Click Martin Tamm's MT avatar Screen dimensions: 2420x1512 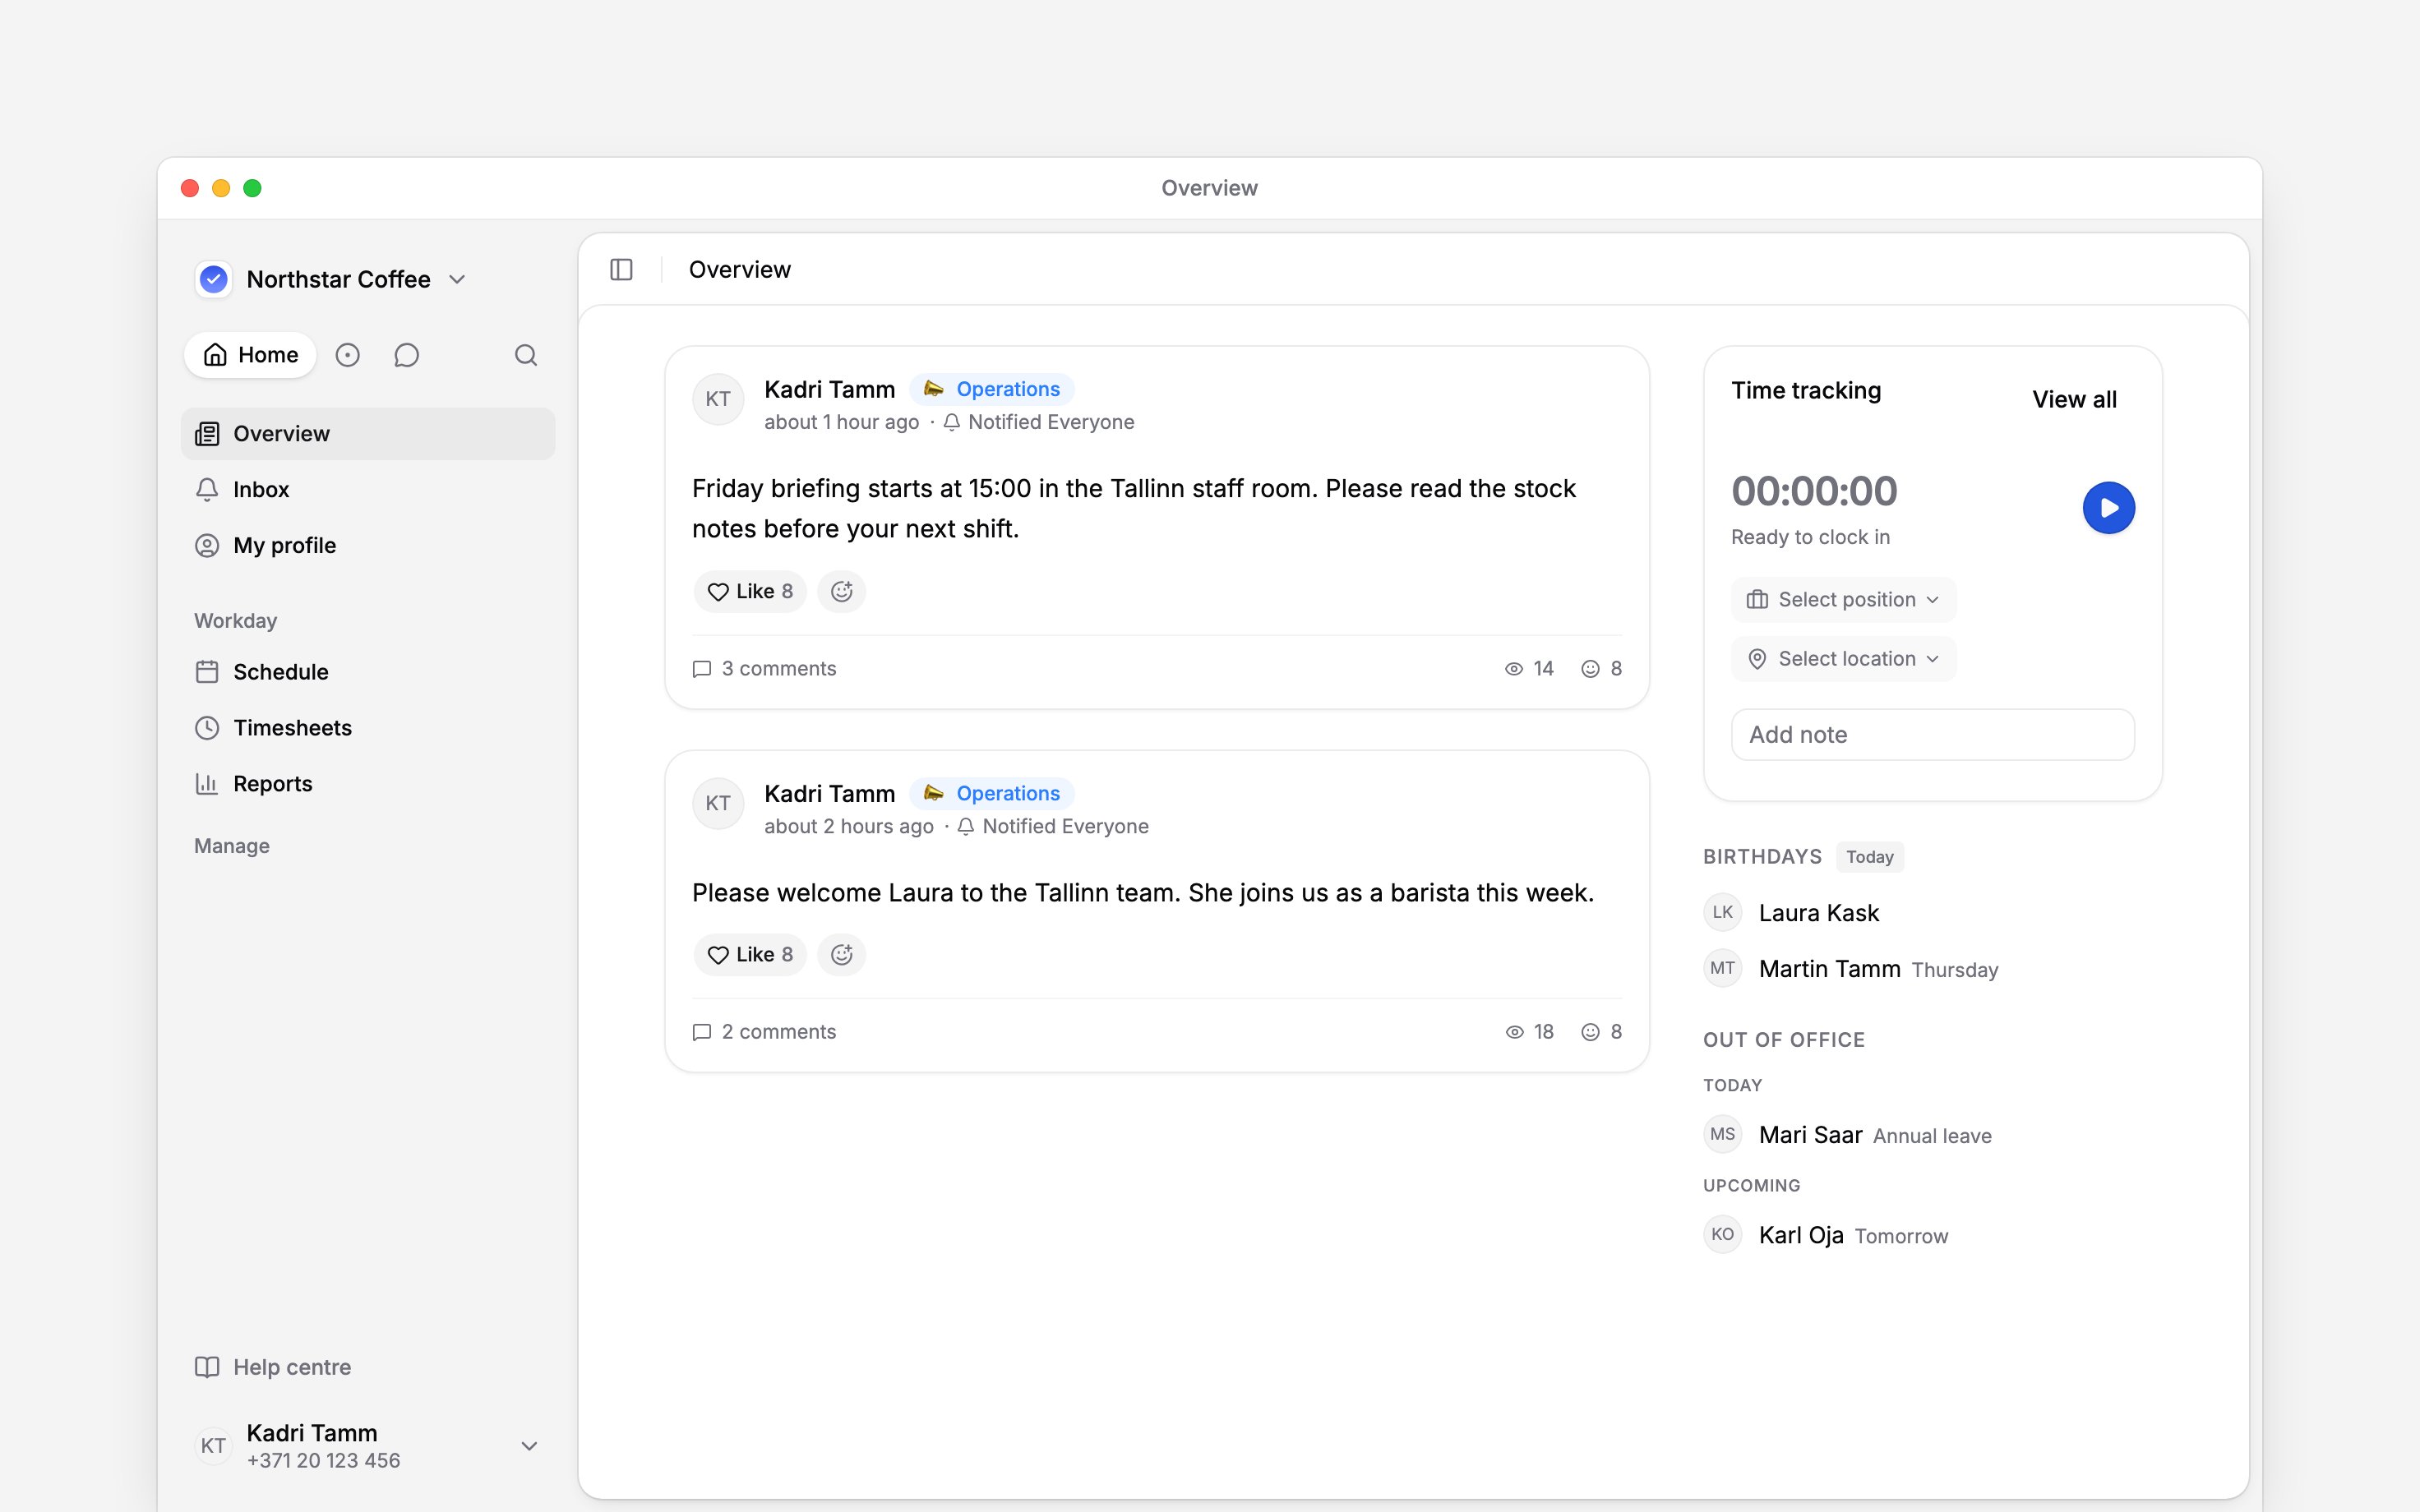click(x=1723, y=968)
